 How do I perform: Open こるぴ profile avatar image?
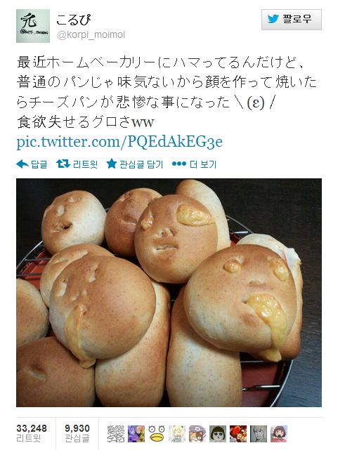tap(33, 26)
